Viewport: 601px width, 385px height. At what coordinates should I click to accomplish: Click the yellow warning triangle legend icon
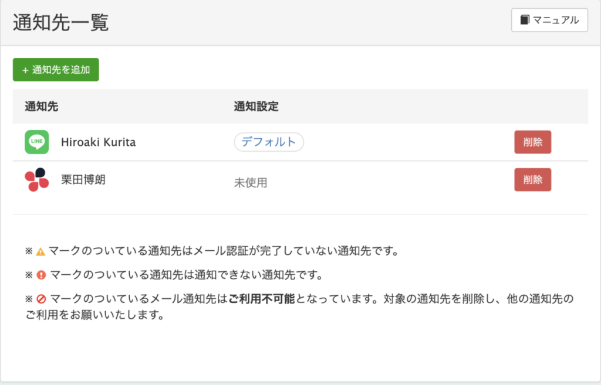coord(40,252)
